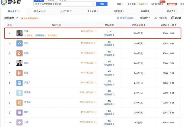Image resolution: width=184 pixels, height=127 pixels.
Task: Click the red HOT badge above 积分商城
Action: (x=162, y=2)
